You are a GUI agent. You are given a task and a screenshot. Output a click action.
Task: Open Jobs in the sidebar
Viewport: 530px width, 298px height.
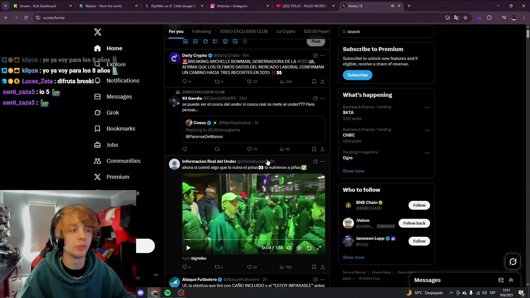click(106, 145)
